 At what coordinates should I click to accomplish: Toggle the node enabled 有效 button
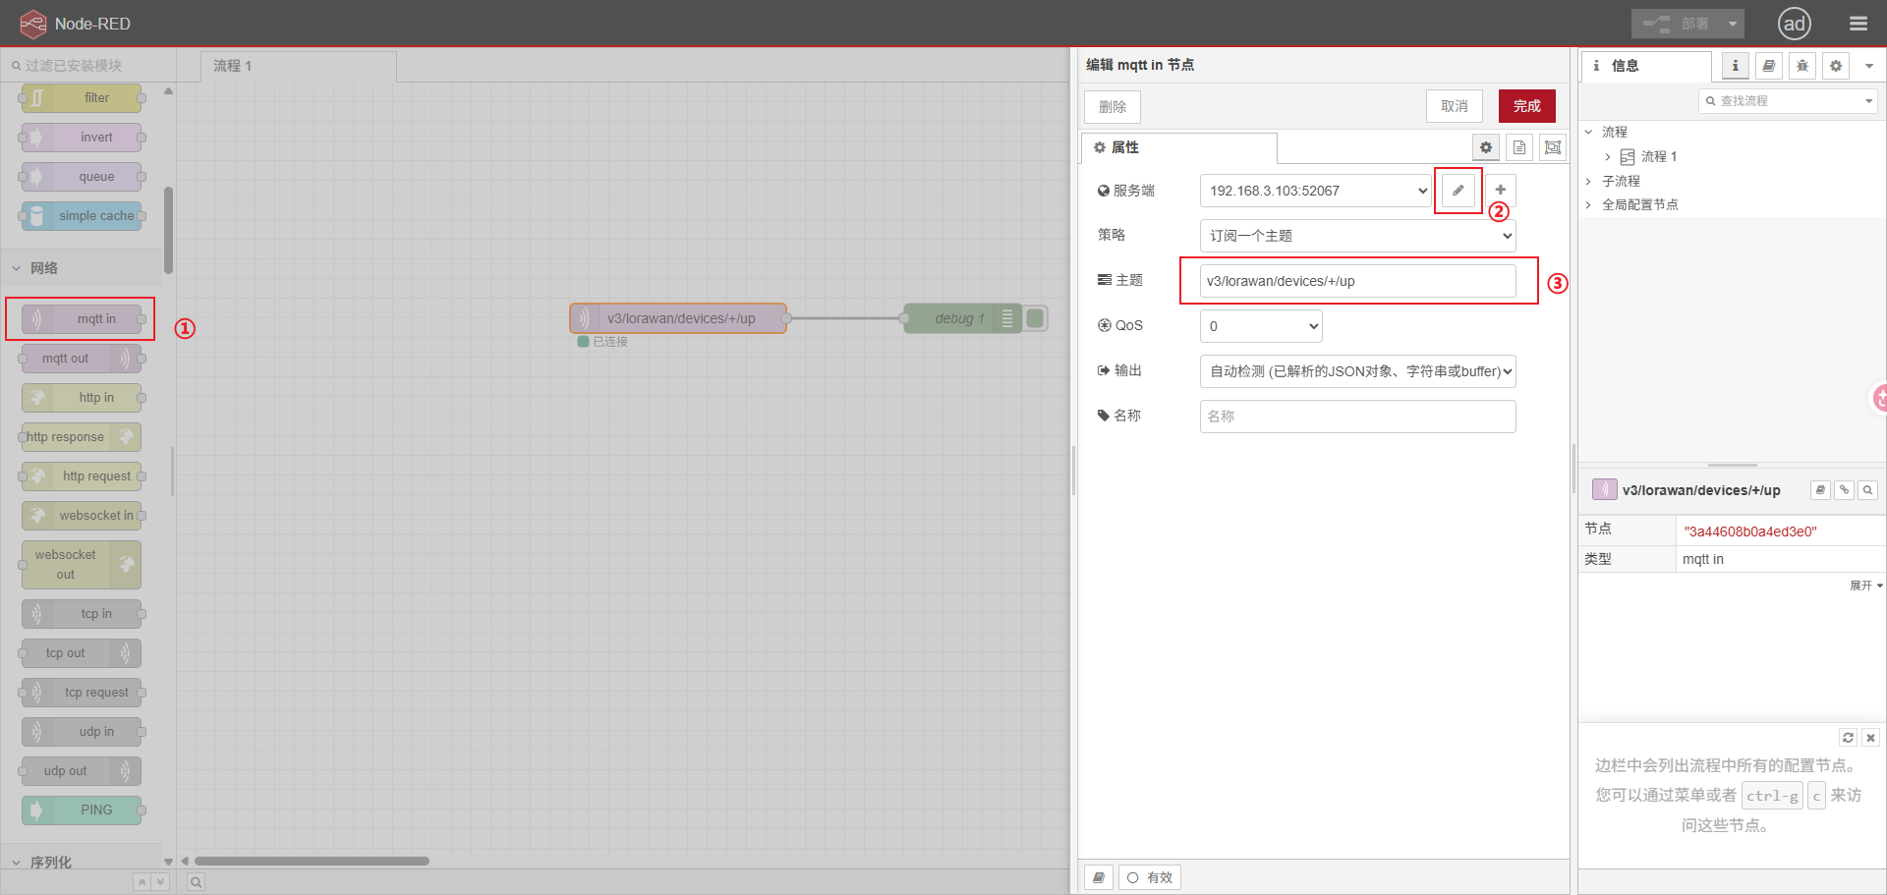[1150, 877]
